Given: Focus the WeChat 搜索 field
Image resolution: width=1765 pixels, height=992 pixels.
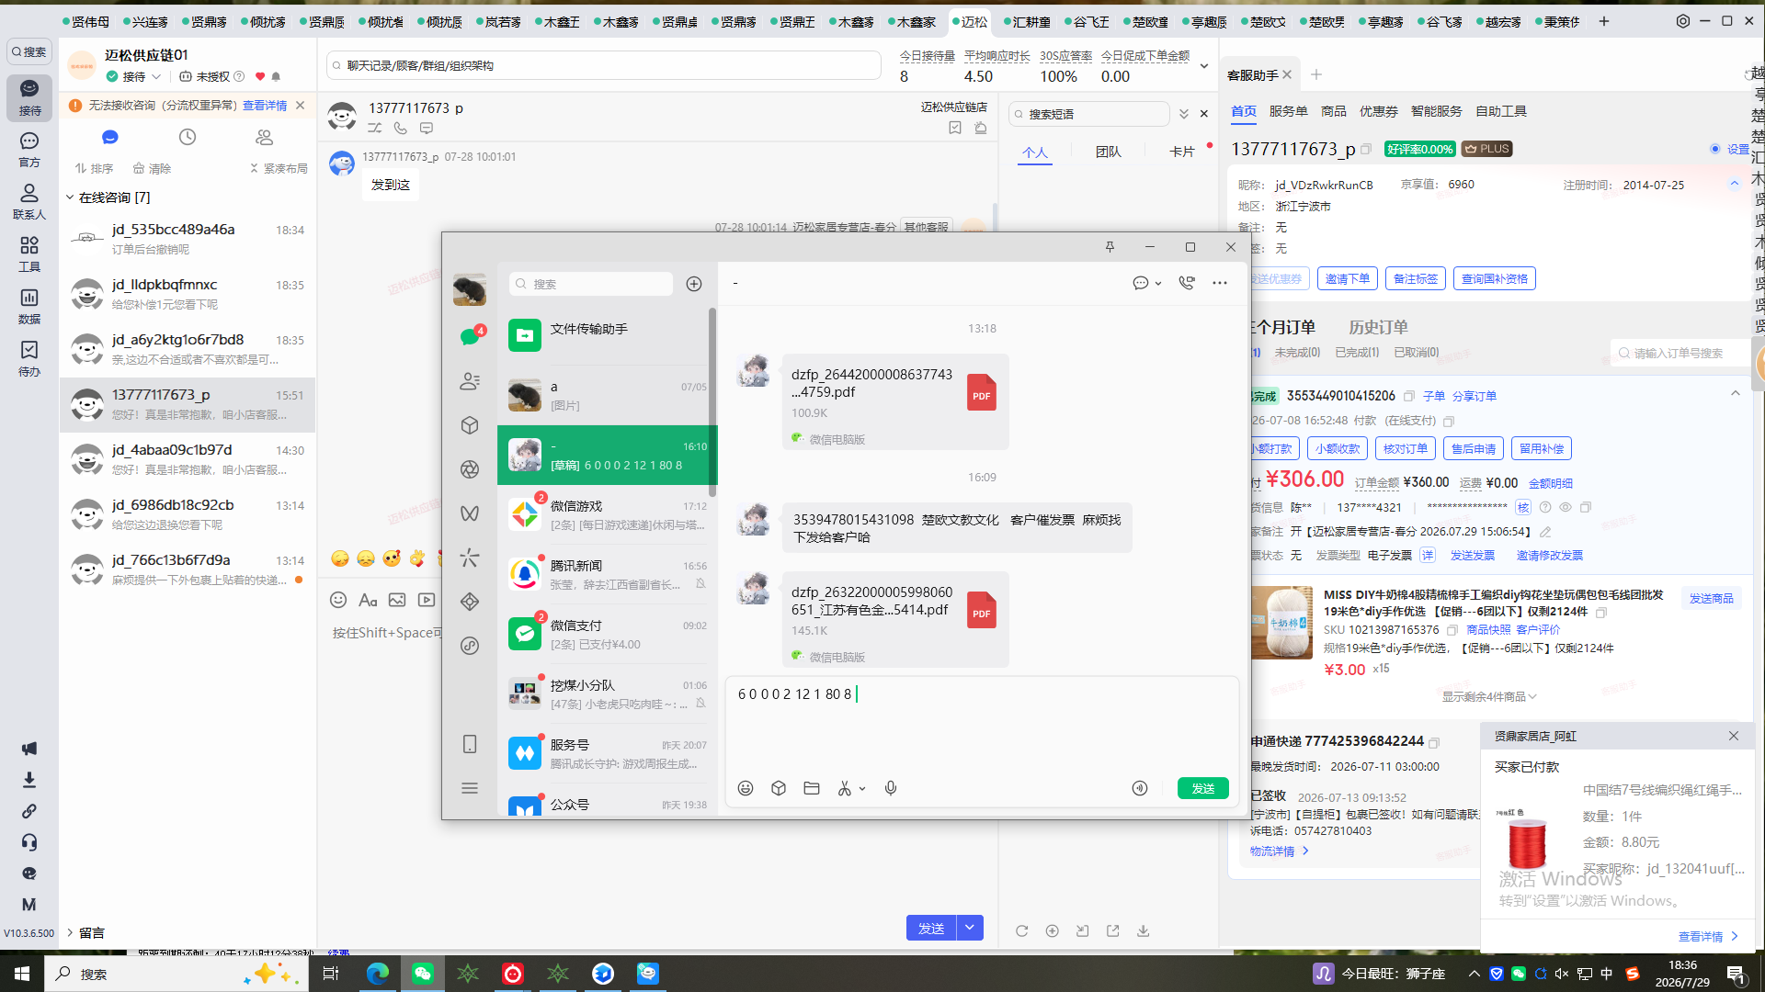Looking at the screenshot, I should [x=590, y=284].
